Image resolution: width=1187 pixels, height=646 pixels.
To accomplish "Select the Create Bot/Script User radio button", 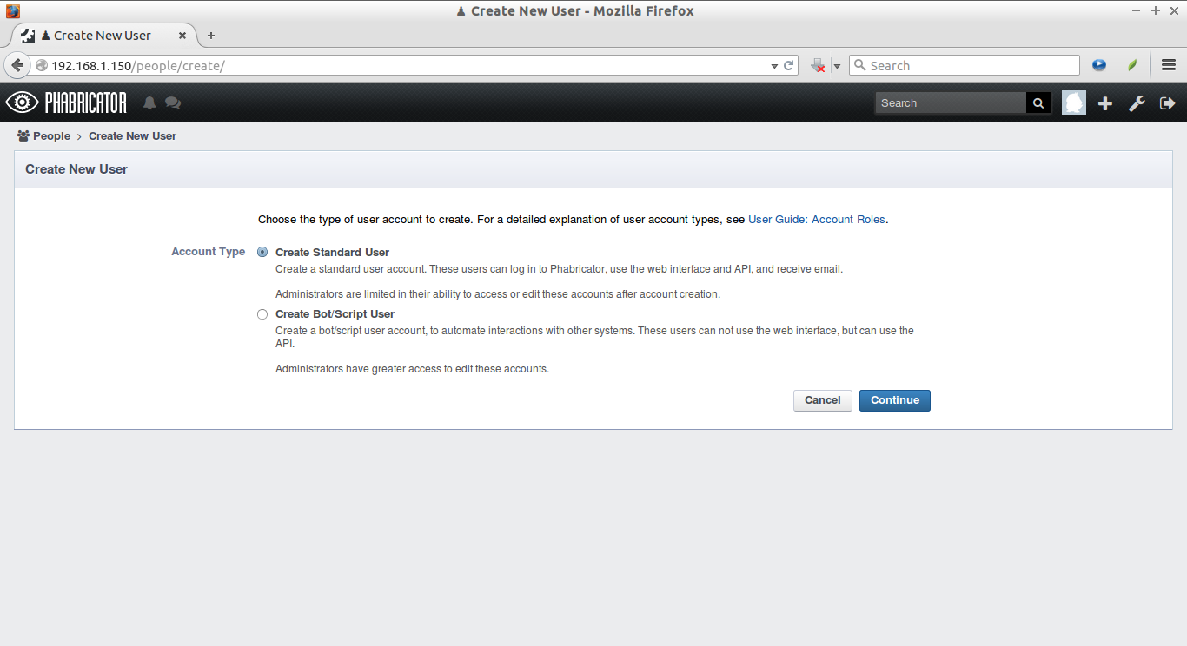I will (x=262, y=314).
